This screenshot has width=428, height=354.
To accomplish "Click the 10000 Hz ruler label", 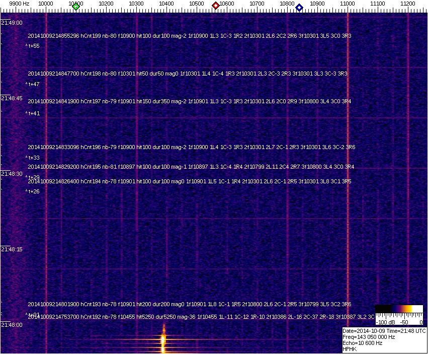I will (46, 4).
